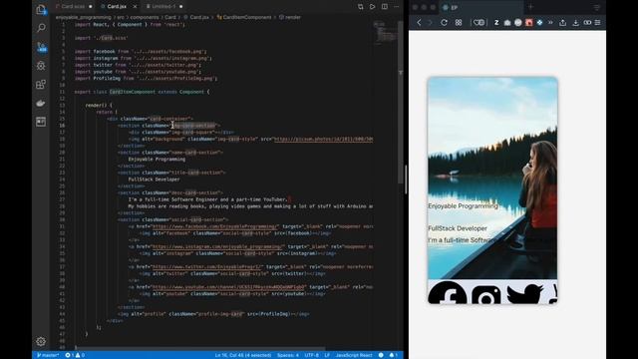This screenshot has height=359, width=638.
Task: Switch git branch via master in status bar
Action: (x=48, y=355)
